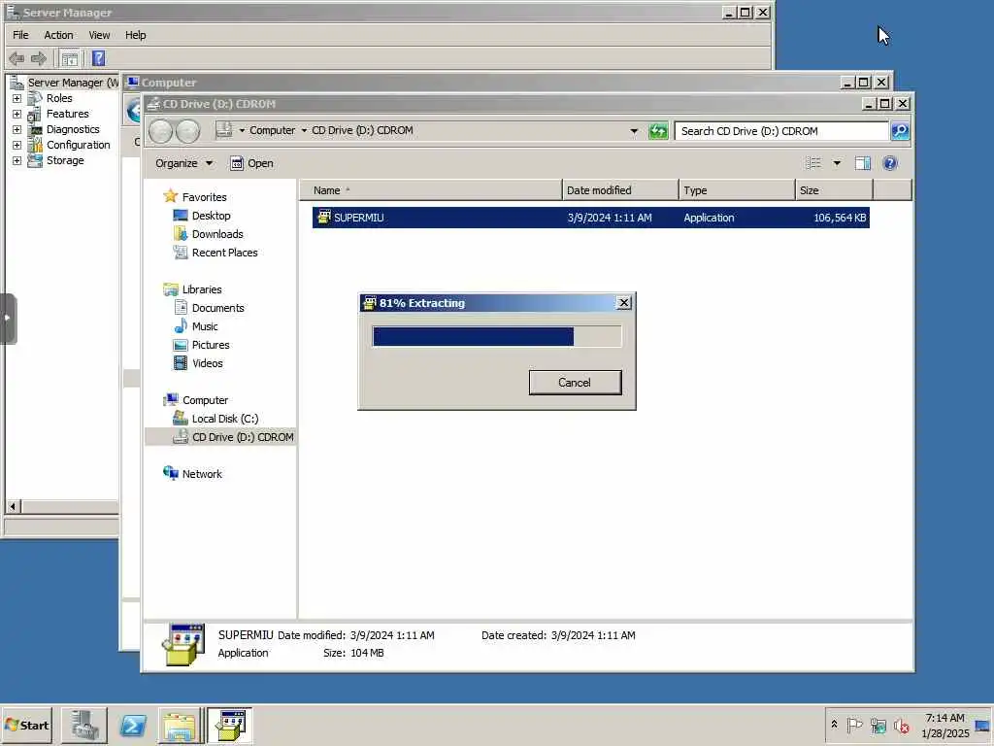This screenshot has width=994, height=746.
Task: Open the Pictures library
Action: click(x=202, y=345)
